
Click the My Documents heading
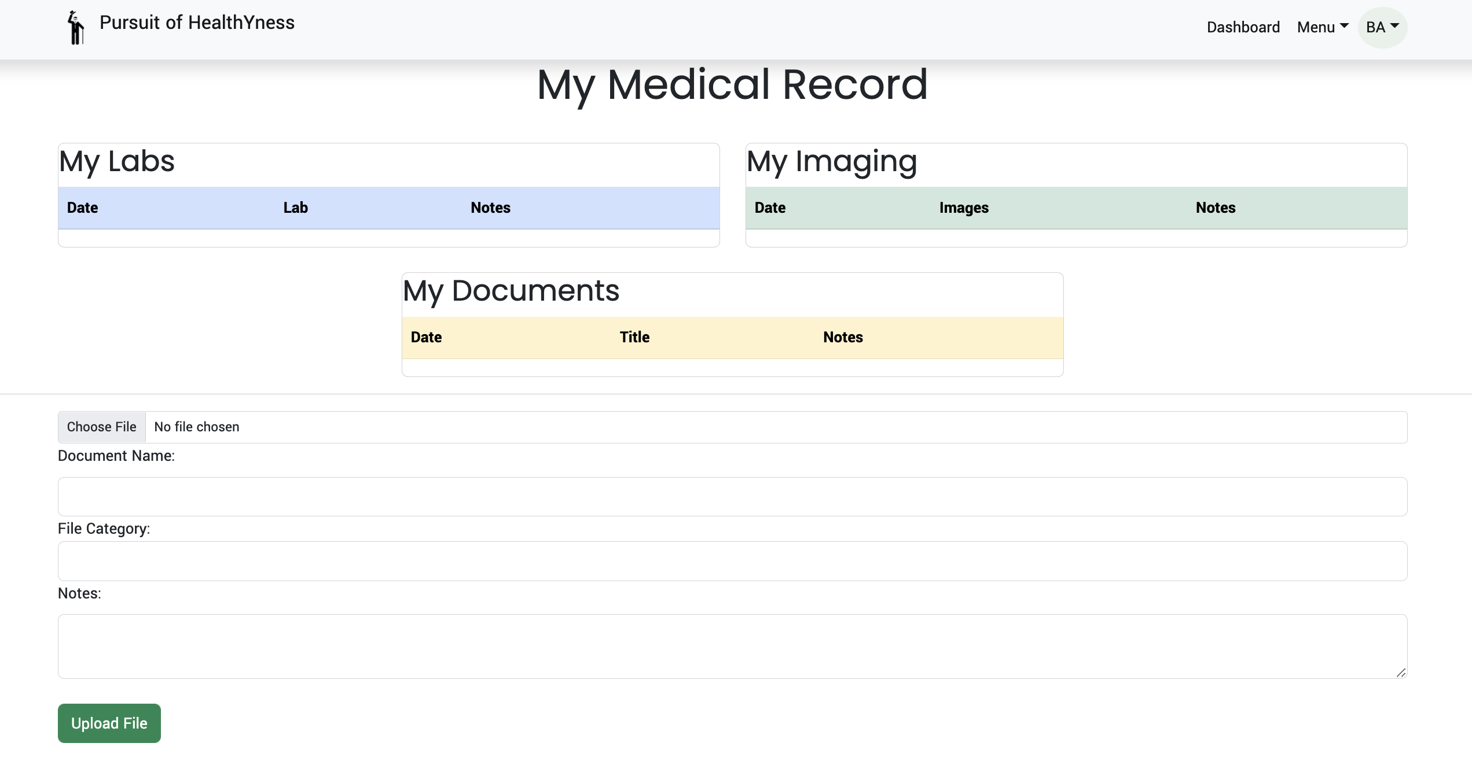[x=511, y=291]
